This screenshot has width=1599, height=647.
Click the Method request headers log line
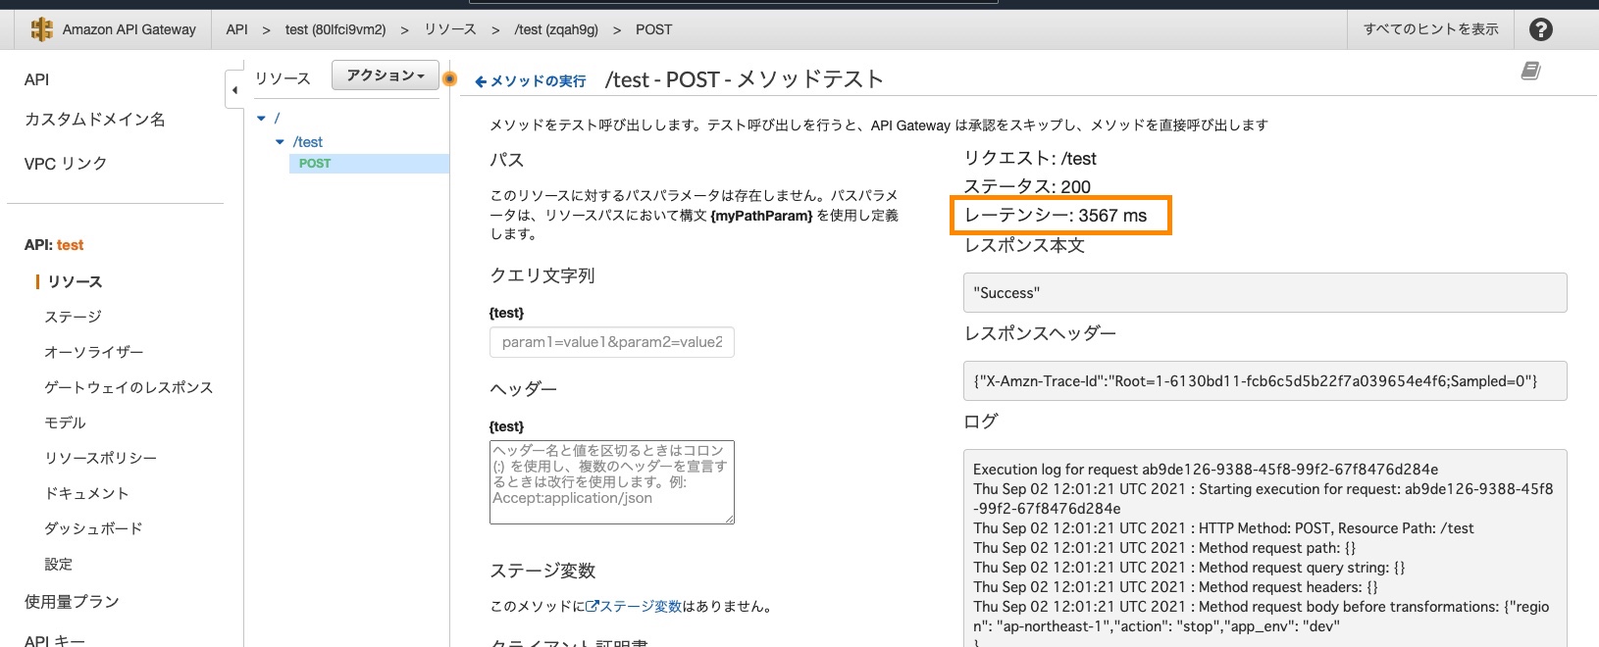coord(1175,587)
